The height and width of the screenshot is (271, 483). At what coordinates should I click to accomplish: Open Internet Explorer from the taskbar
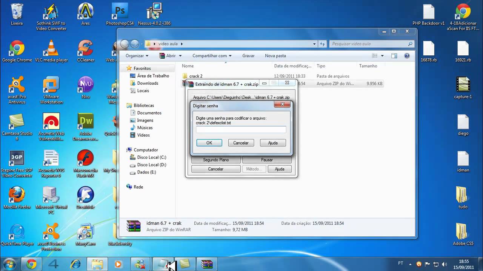(x=76, y=264)
